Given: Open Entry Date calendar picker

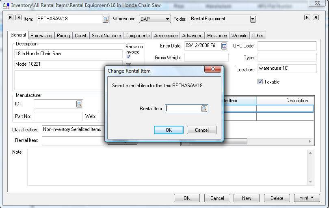Looking at the screenshot, I should (x=224, y=46).
